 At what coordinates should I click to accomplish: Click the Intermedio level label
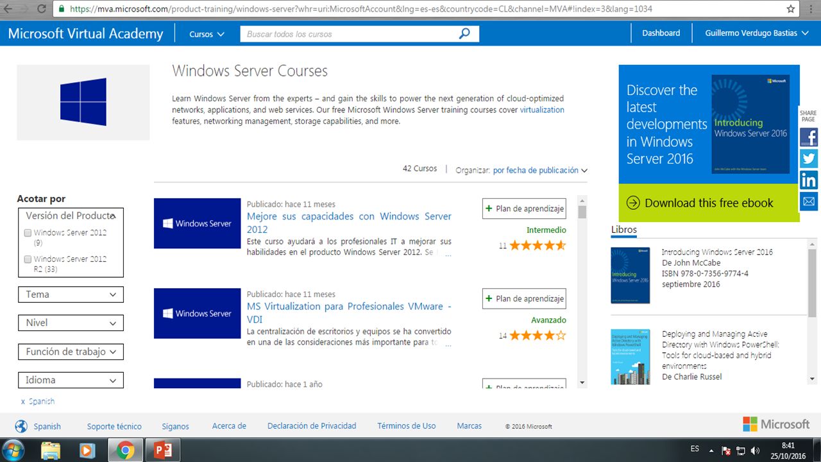(x=546, y=230)
